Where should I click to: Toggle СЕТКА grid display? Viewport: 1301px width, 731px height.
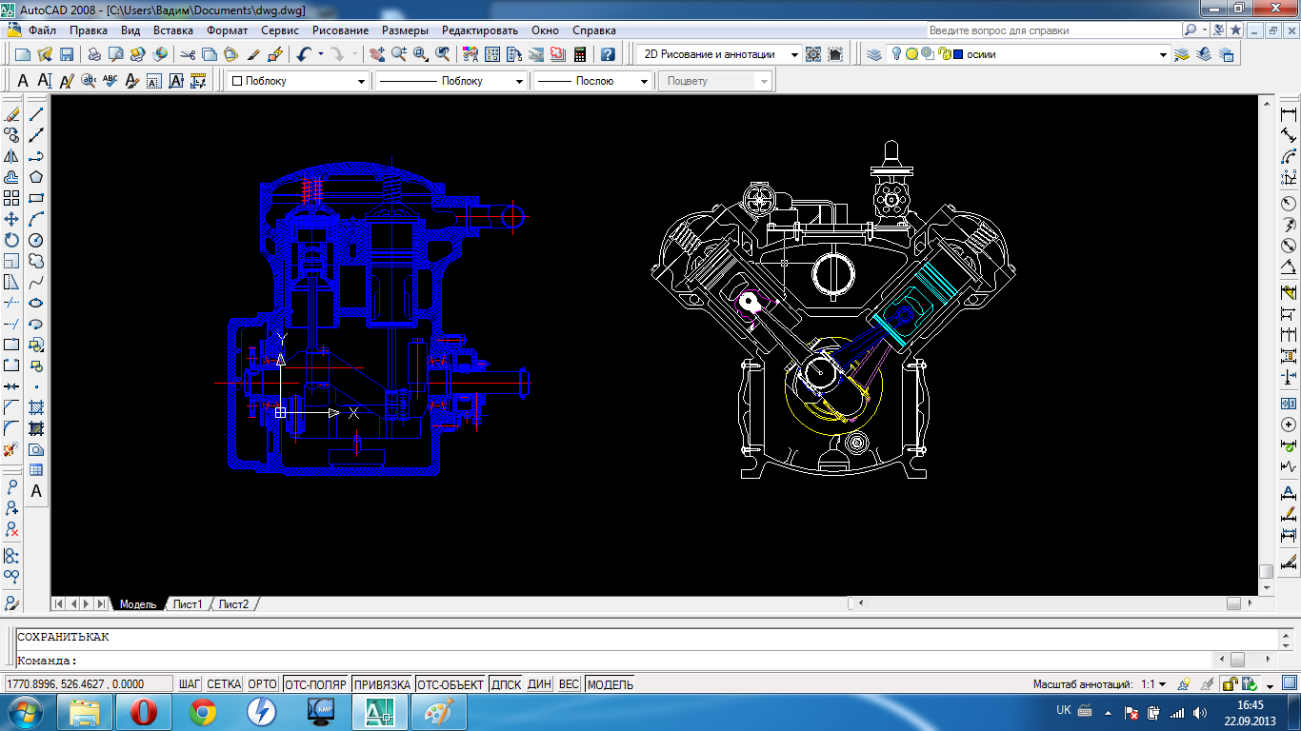(x=224, y=684)
